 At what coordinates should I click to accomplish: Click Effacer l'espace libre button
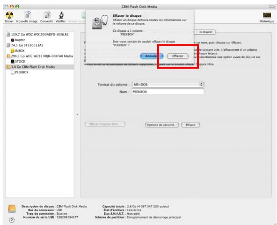(105, 124)
